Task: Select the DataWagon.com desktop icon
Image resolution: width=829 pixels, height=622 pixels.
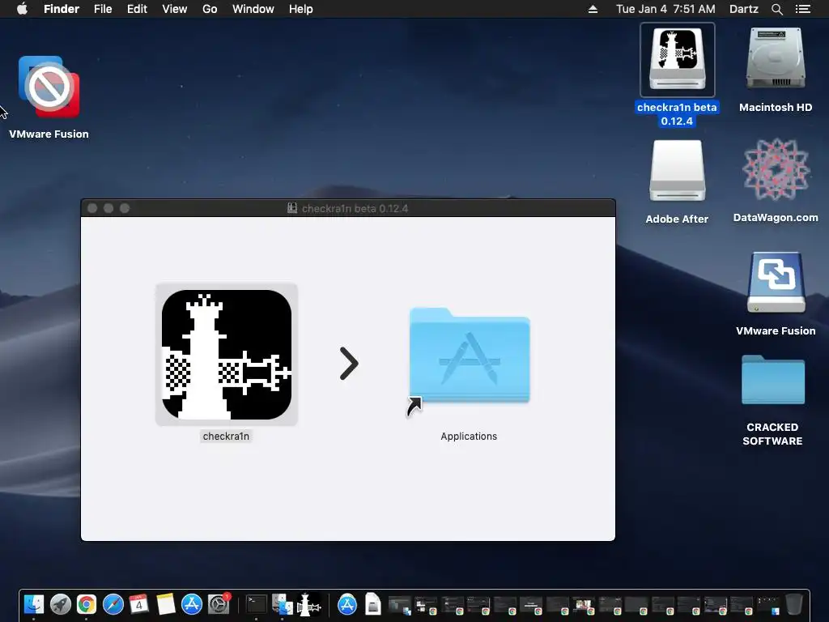Action: tap(776, 170)
